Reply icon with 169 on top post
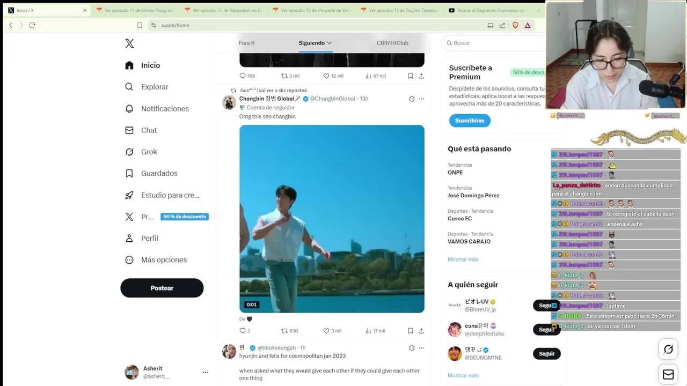687x386 pixels. [247, 76]
